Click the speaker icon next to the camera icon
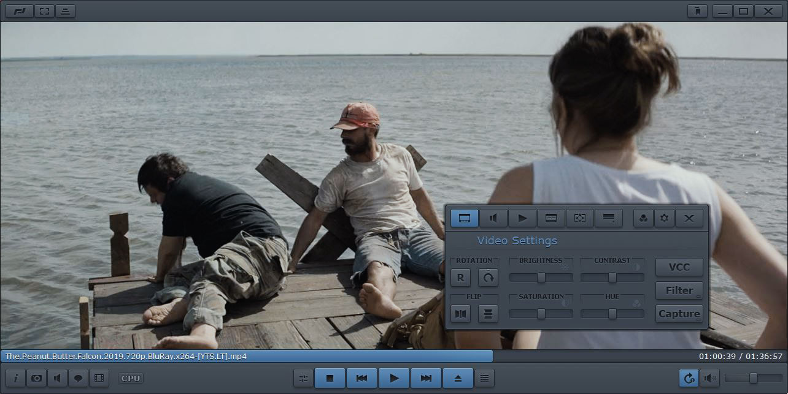Viewport: 788px width, 394px height. 57,378
